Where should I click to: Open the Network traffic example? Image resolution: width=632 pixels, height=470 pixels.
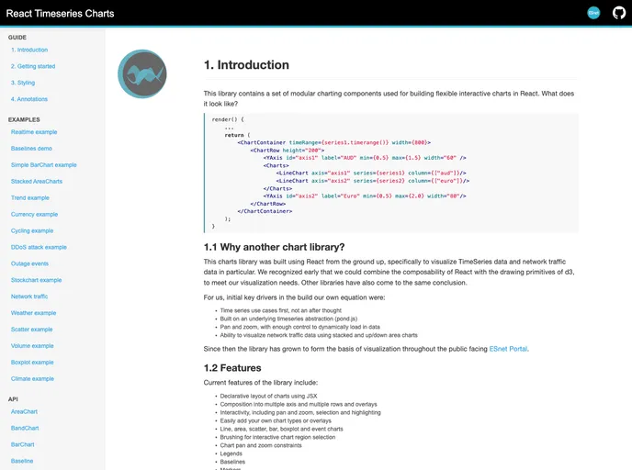(x=29, y=297)
